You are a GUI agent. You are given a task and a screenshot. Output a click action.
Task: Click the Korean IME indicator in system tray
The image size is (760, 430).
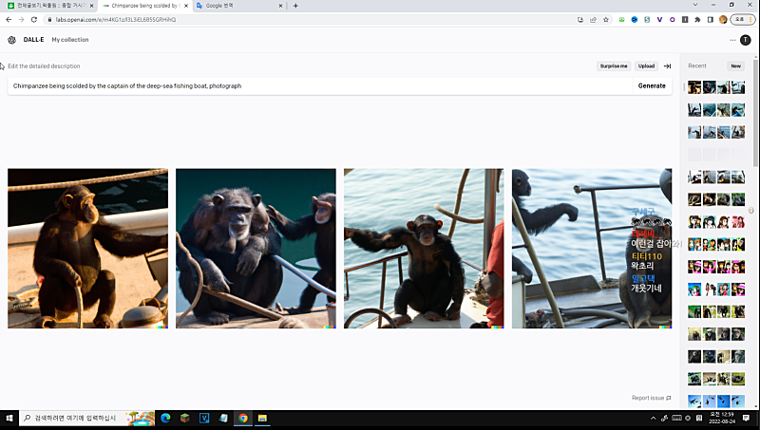pos(699,418)
